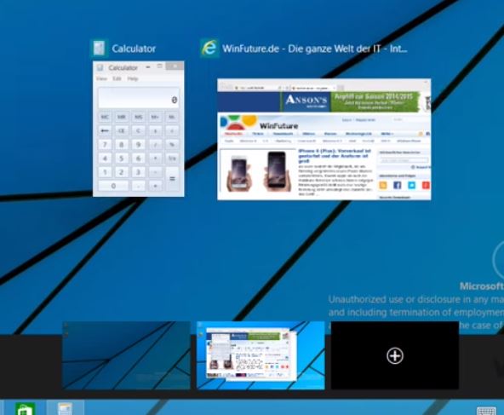This screenshot has width=504, height=415.
Task: Click the 0 key in the Calculator
Action: (113, 186)
